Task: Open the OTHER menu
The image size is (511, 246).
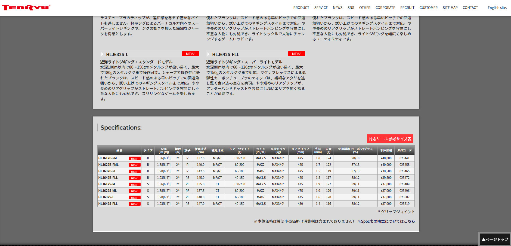Action: coord(365,8)
